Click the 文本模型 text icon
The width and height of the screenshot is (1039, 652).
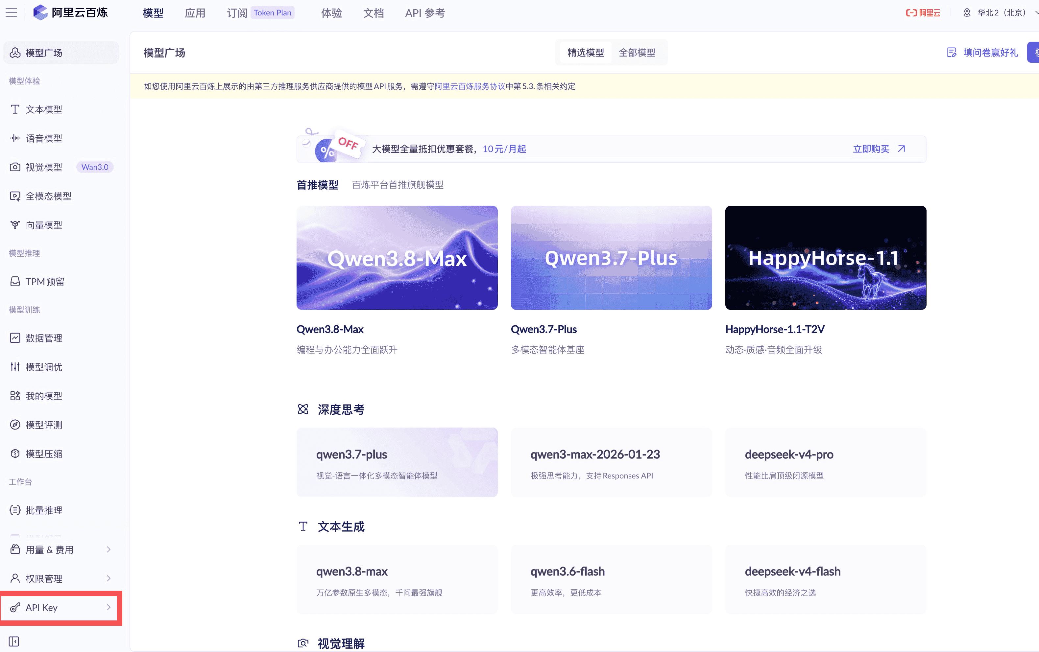click(15, 109)
